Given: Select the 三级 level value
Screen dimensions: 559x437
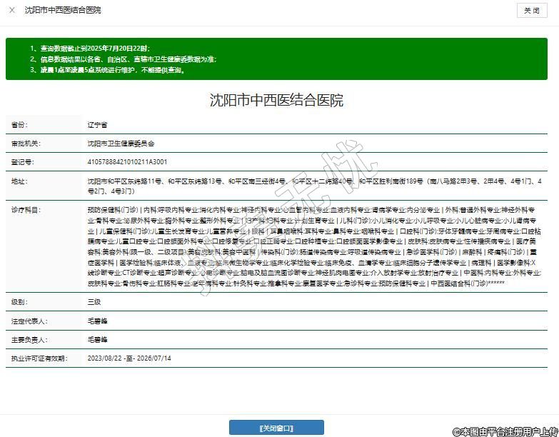Looking at the screenshot, I should 94,302.
